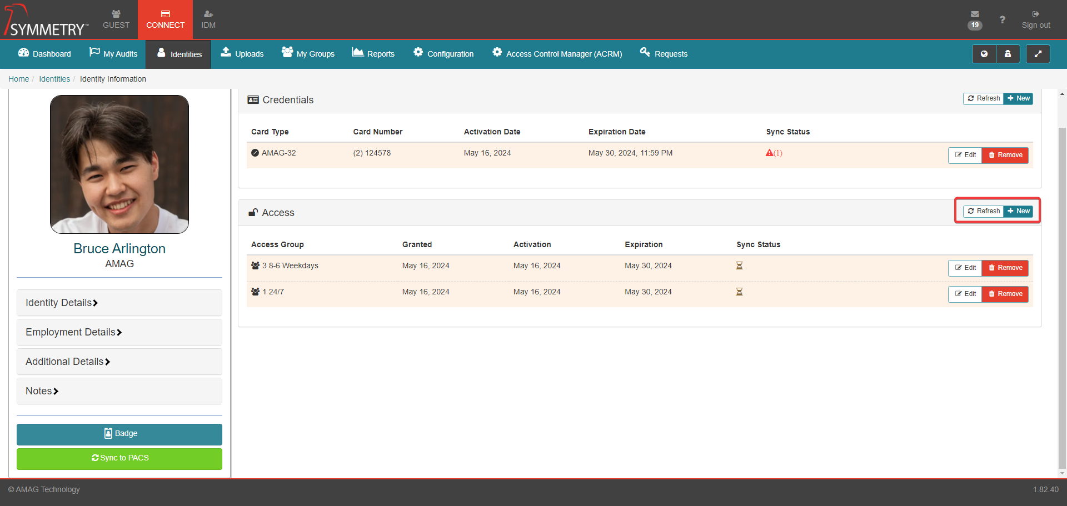
Task: Click the scrollbar down arrow
Action: point(1062,473)
